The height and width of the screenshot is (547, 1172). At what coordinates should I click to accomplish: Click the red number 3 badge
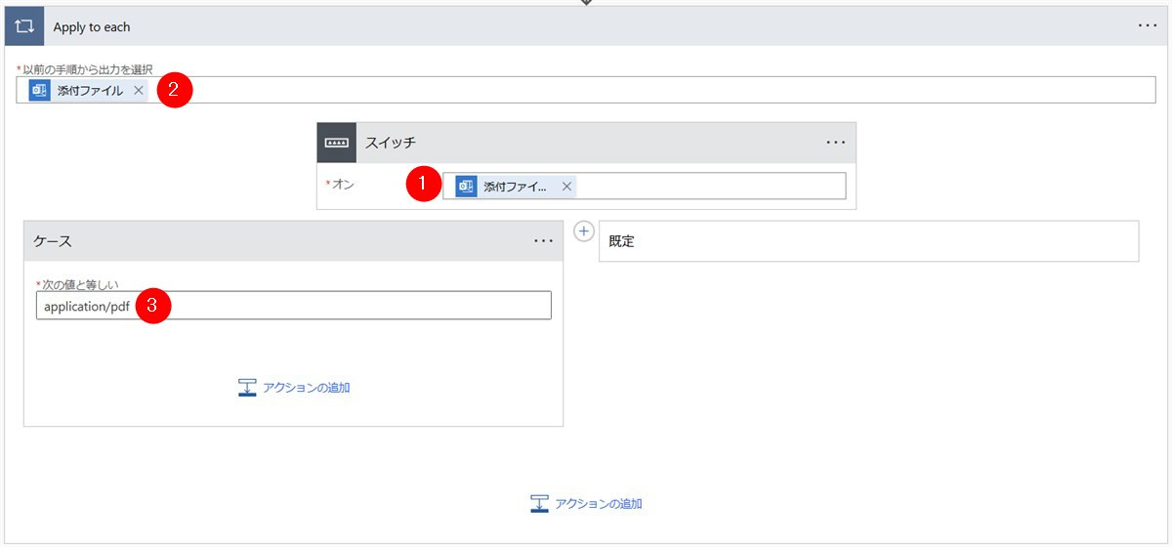tap(154, 305)
